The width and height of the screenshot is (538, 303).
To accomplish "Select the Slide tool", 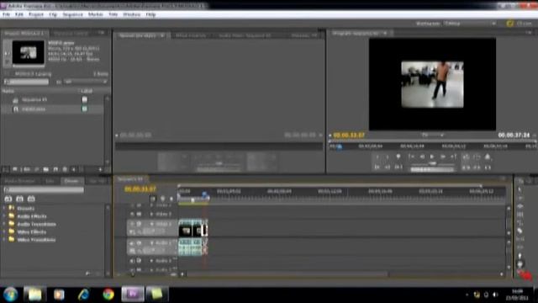I will [x=520, y=247].
